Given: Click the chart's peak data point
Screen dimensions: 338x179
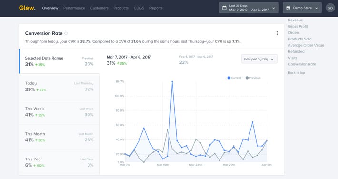Looking at the screenshot, I should coord(172,81).
